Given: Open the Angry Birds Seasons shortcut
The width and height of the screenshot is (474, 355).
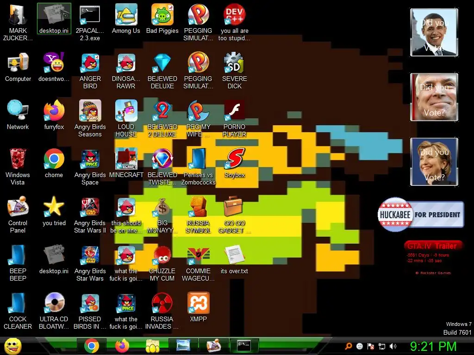Looking at the screenshot, I should click(x=90, y=119).
